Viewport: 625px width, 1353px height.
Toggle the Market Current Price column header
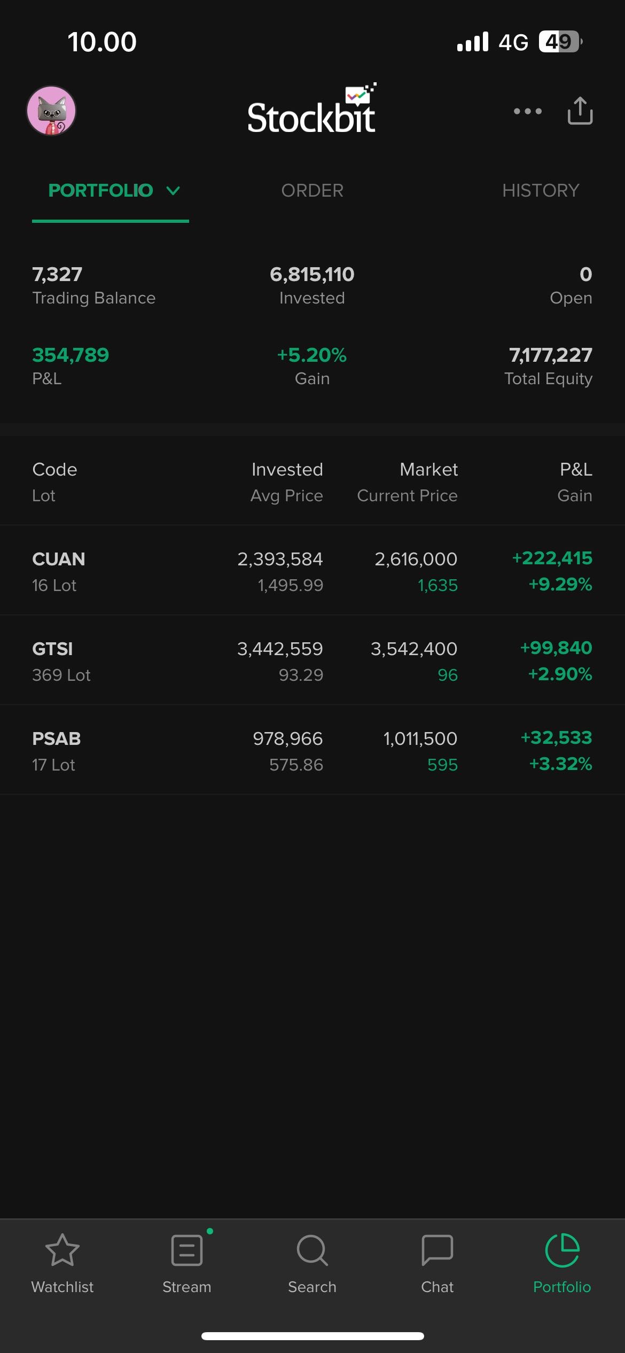[x=408, y=482]
